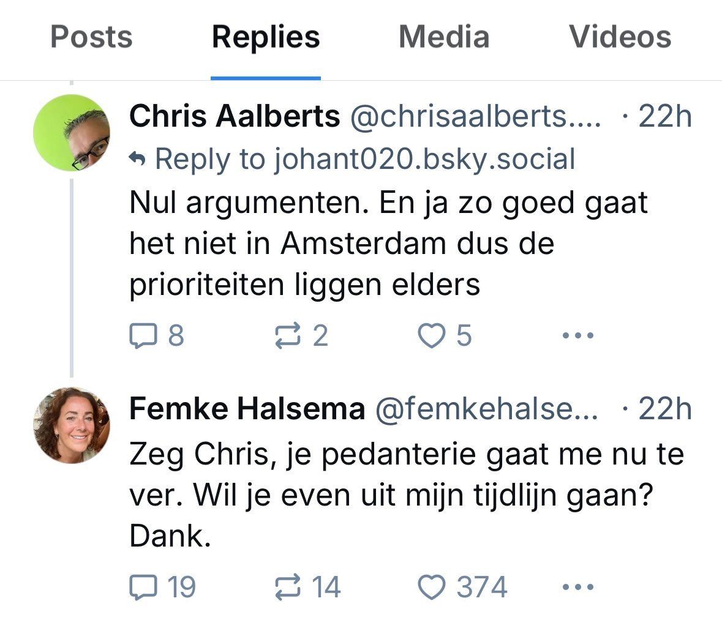Switch to the Media tab
Viewport: 722px width, 620px height.
(443, 37)
